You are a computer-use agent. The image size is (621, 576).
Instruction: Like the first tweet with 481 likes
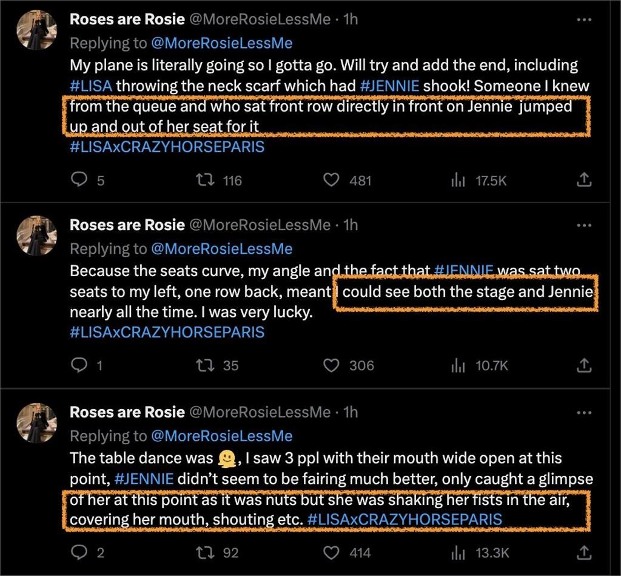pyautogui.click(x=331, y=180)
